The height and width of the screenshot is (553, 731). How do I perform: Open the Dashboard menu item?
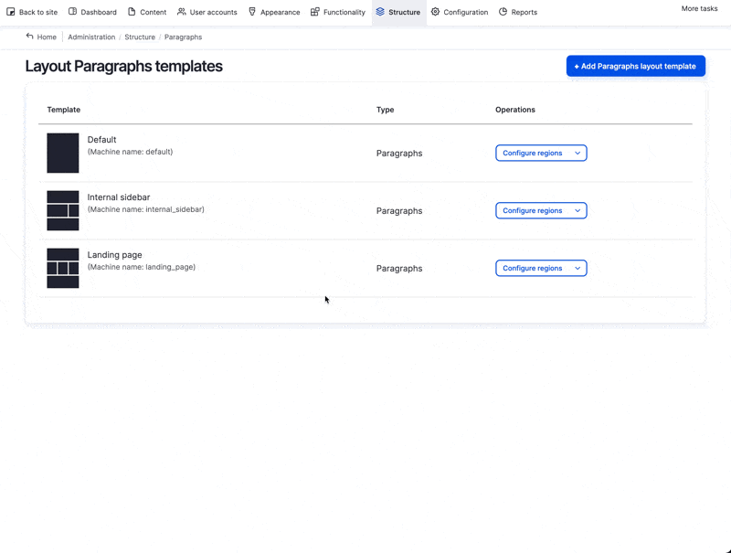pos(92,12)
